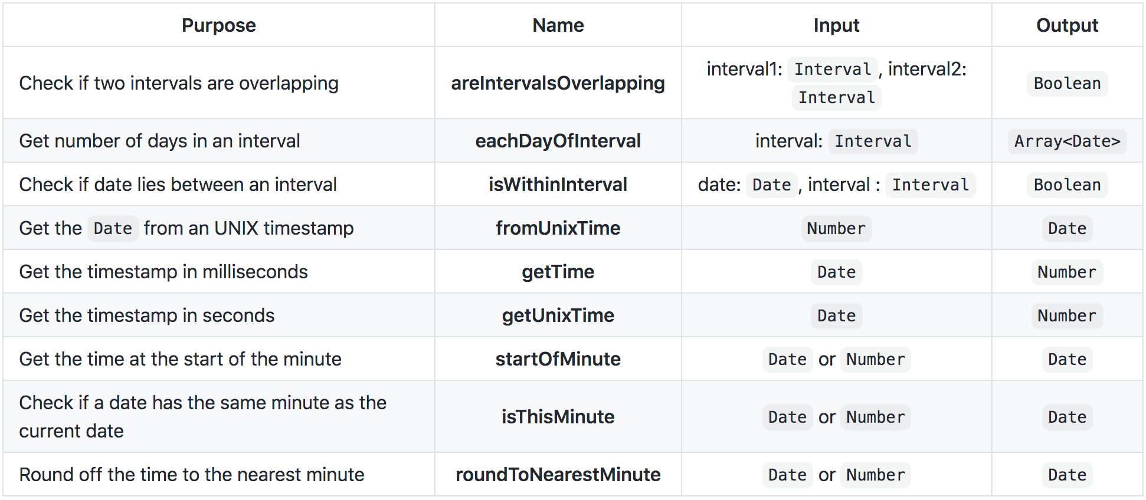Viewport: 1146px width, 500px height.
Task: Click "Check if two intervals are overlapping" text
Action: [179, 83]
